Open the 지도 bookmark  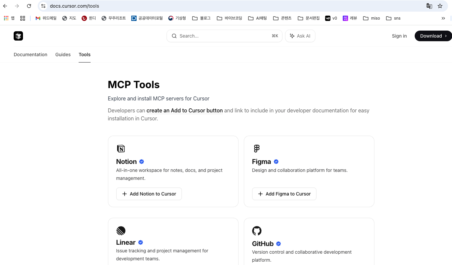(x=69, y=18)
